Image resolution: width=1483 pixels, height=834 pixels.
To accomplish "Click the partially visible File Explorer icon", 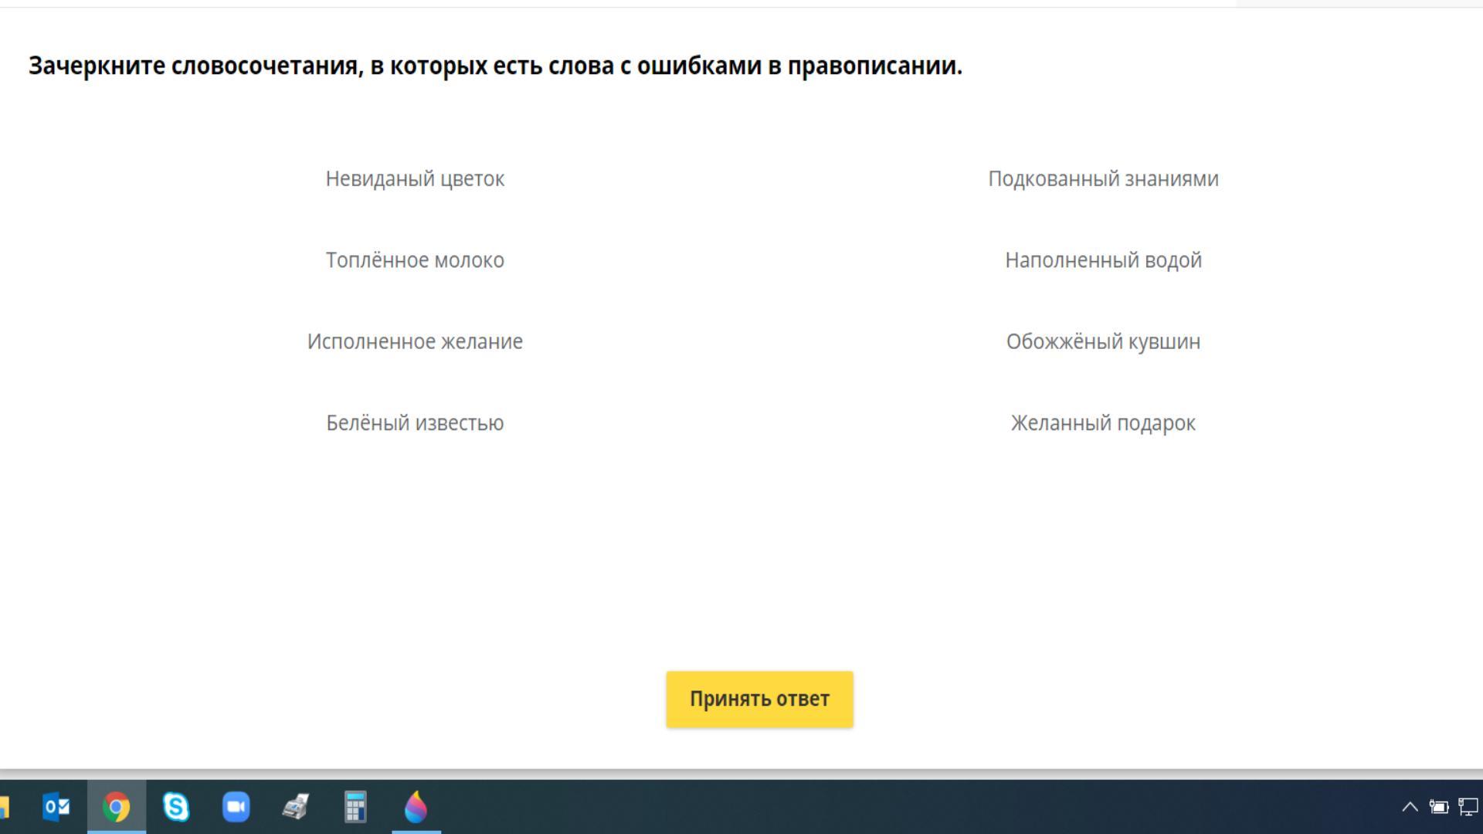I will click(x=5, y=807).
